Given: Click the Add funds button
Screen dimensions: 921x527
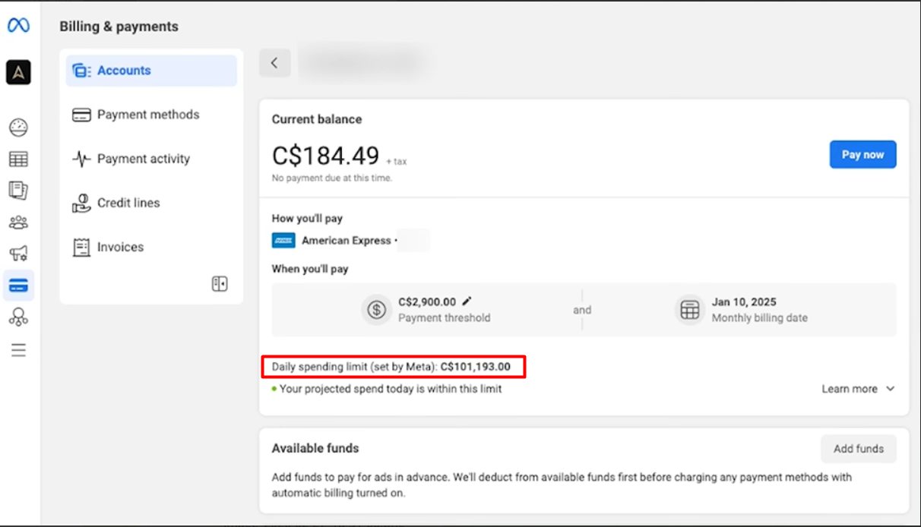Looking at the screenshot, I should tap(858, 449).
